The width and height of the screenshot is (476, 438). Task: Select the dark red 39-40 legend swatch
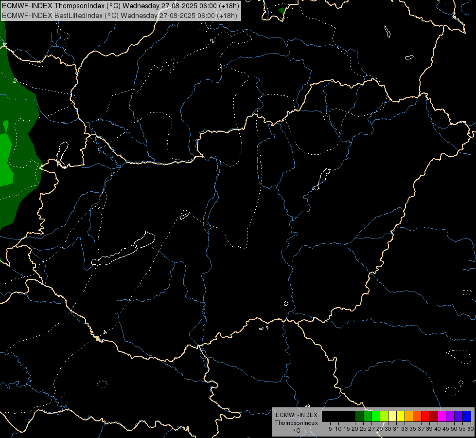point(434,416)
